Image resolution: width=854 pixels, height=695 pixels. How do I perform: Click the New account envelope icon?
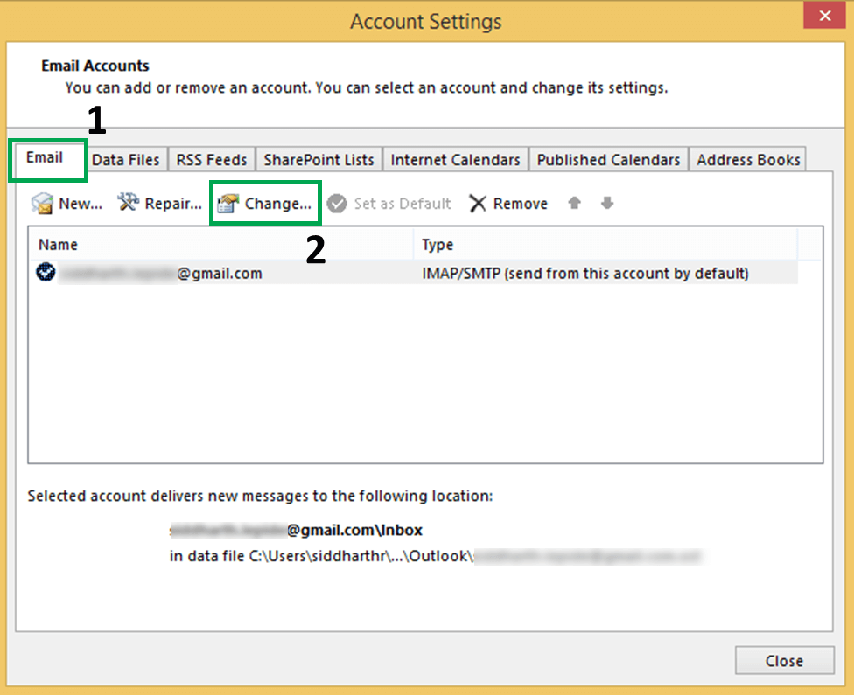(42, 204)
